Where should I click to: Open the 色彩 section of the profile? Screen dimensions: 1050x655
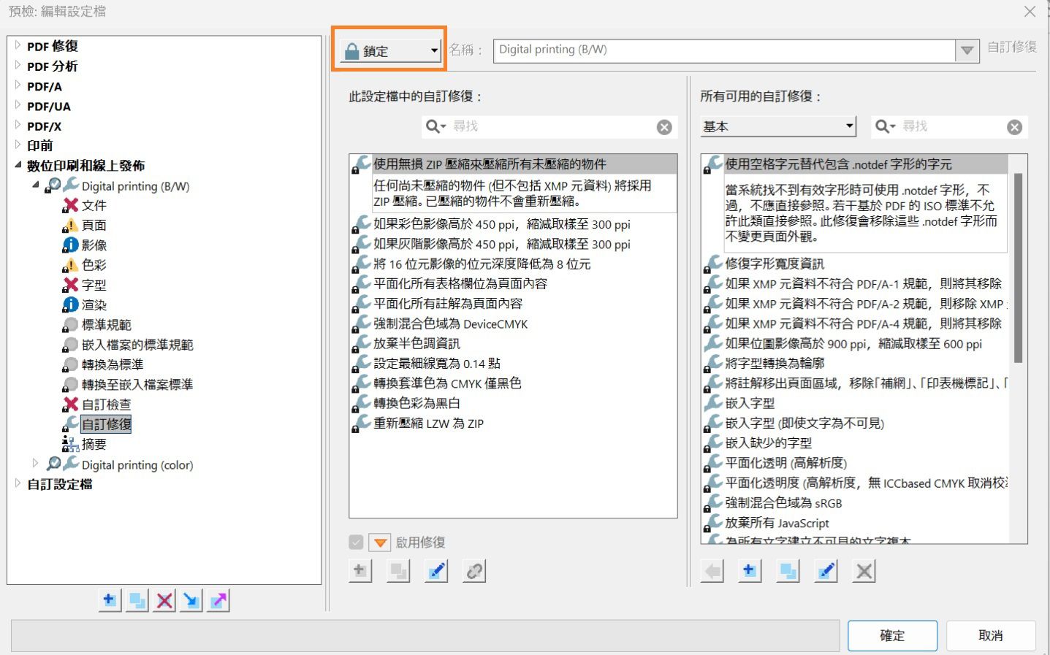coord(94,264)
